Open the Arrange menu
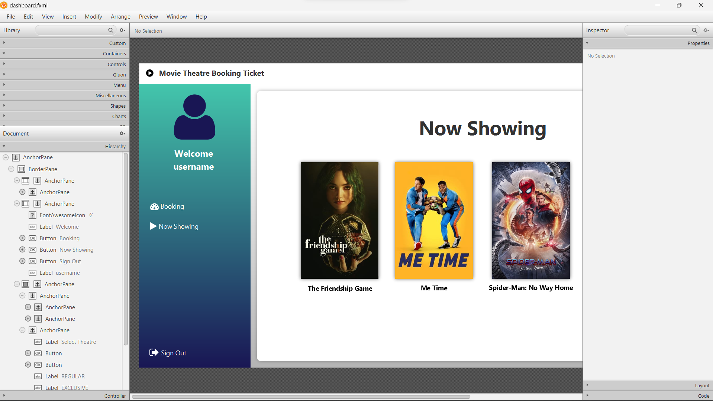 (x=120, y=17)
